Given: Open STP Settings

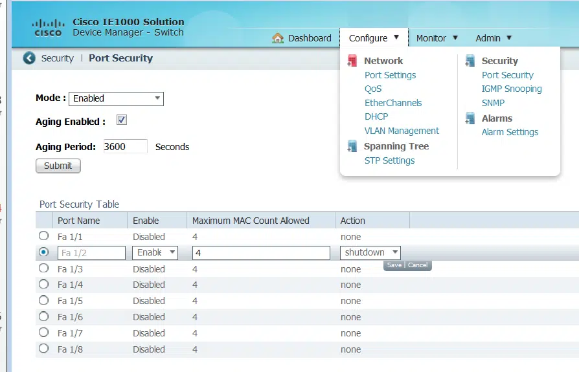Looking at the screenshot, I should pos(390,160).
